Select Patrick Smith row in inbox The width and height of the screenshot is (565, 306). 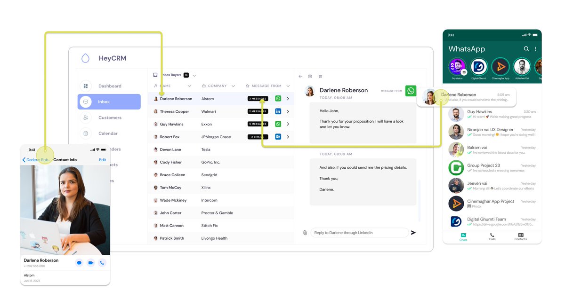coord(221,238)
